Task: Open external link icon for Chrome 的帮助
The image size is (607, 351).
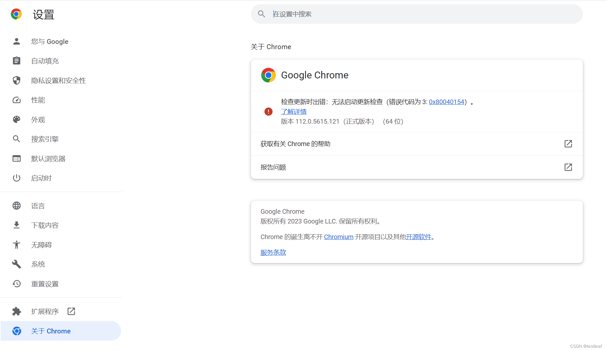Action: (568, 144)
